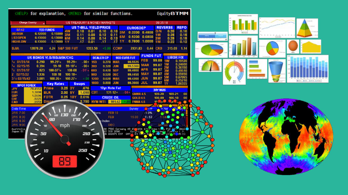Screen dimensions: 348x195
Task: Open the layered pyramid chart thumbnail
Action: [x=307, y=28]
